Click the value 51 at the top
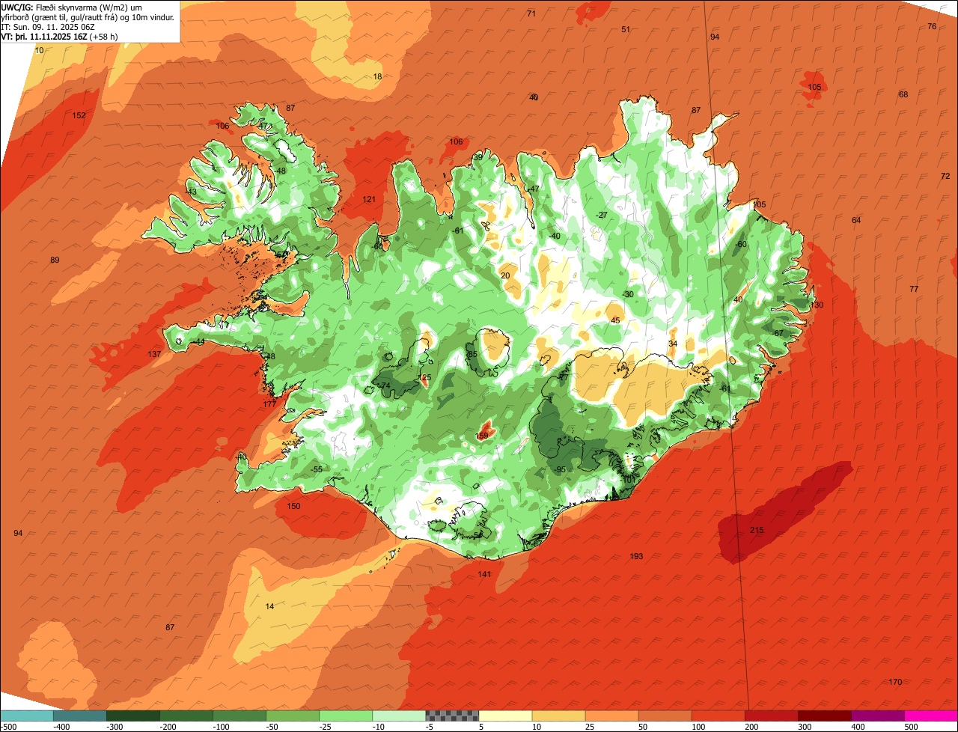The width and height of the screenshot is (958, 732). point(626,29)
